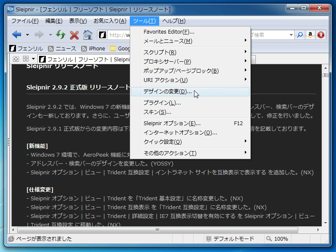The width and height of the screenshot is (336, 252).
Task: Go back with the blue Back arrow
Action: tap(16, 34)
